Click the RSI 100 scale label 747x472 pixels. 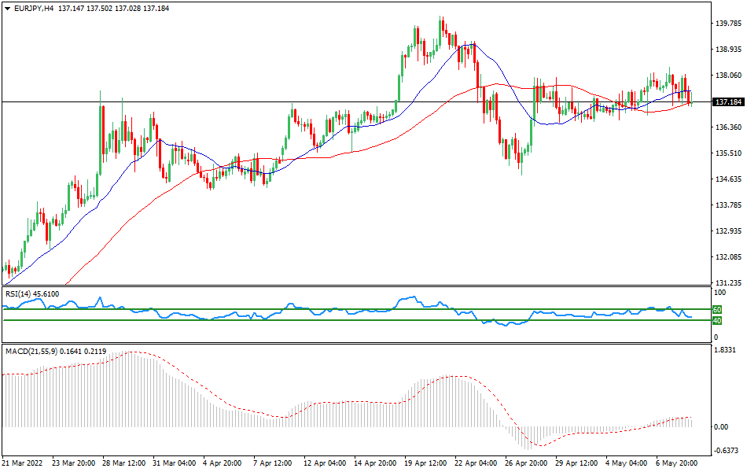pyautogui.click(x=717, y=293)
